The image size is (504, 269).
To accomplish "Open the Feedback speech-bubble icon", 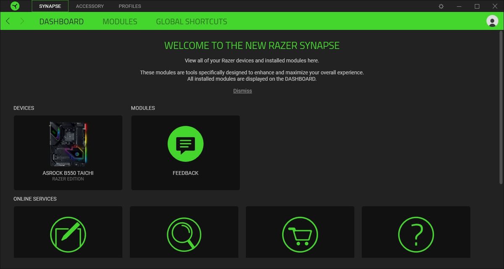I will tap(185, 144).
